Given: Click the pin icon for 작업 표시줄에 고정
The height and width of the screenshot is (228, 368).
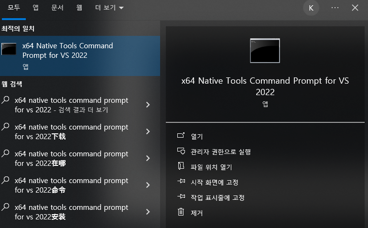Looking at the screenshot, I should point(181,196).
